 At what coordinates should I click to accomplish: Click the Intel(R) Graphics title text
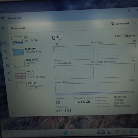pos(126,36)
